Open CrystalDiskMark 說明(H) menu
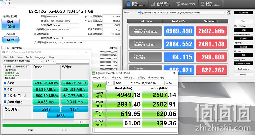This screenshot has height=135, width=255. pyautogui.click(x=141, y=78)
